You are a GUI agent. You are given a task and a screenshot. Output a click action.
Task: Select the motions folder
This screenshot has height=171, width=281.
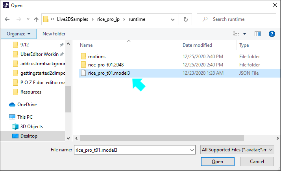pyautogui.click(x=97, y=57)
